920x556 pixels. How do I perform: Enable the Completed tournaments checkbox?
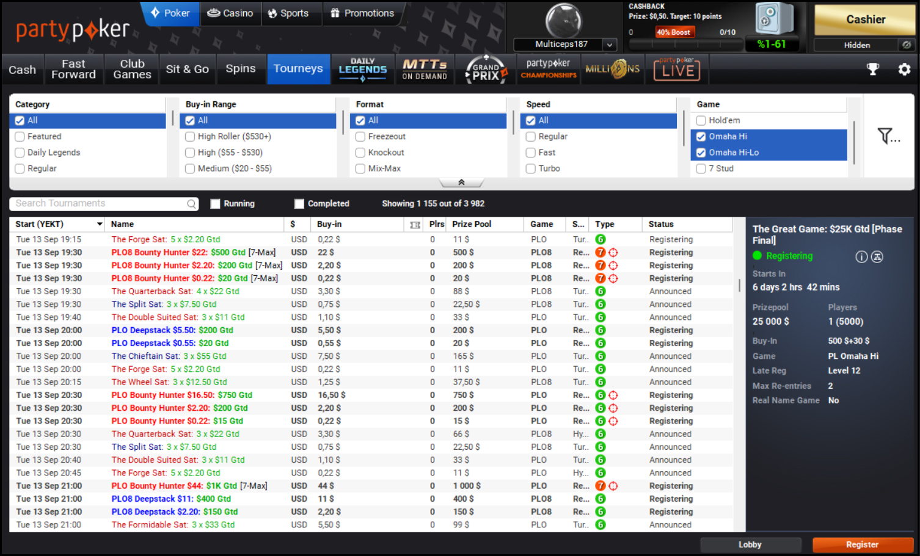[x=299, y=204]
